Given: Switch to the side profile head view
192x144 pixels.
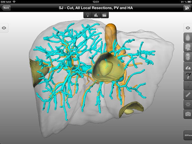Looking at the screenshot, I should 188,47.
